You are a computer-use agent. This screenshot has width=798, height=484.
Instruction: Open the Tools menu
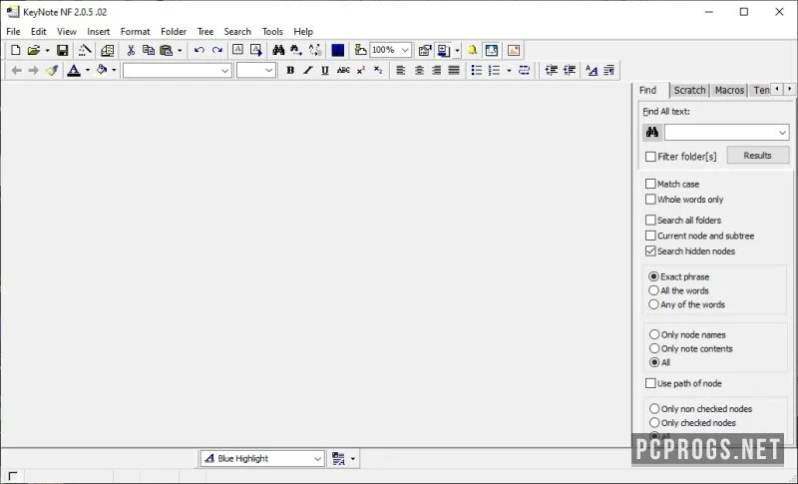[272, 32]
